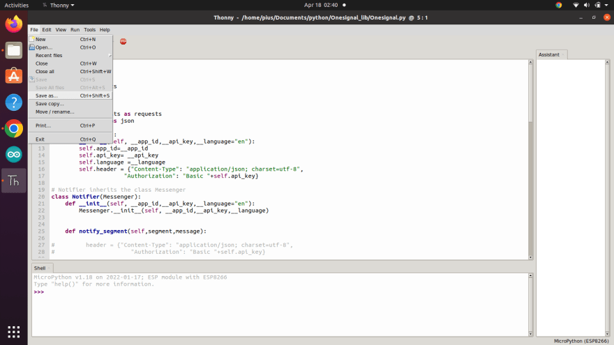Image resolution: width=614 pixels, height=345 pixels.
Task: Click code line 20 class Notifier(Messenger)
Action: (x=96, y=197)
